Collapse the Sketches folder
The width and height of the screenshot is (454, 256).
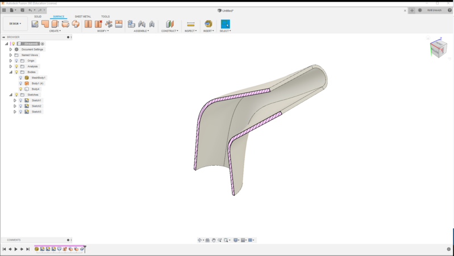click(x=11, y=95)
